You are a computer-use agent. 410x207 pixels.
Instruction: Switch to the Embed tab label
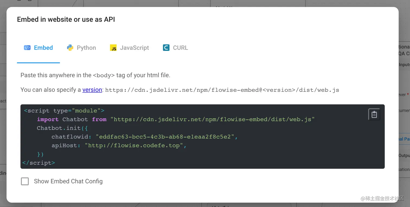43,48
